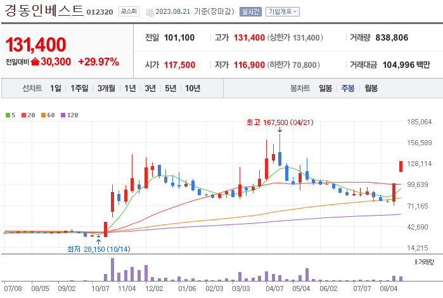This screenshot has width=443, height=298.
Task: Click the purple 120 moving average swatch
Action: 63,115
